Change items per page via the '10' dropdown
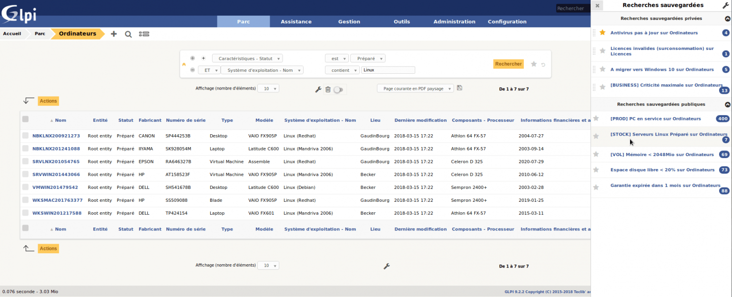The height and width of the screenshot is (297, 732). pyautogui.click(x=268, y=88)
